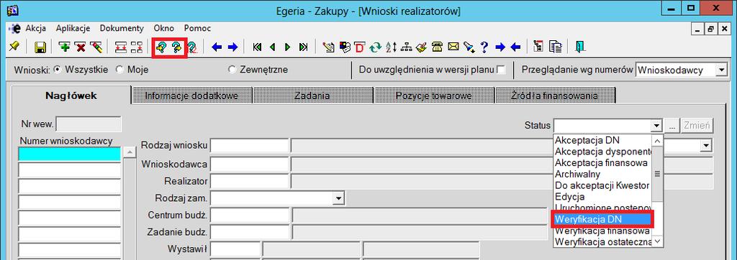Viewport: 737px width, 260px height.
Task: Click the ellipsis button beside Status
Action: click(x=672, y=126)
